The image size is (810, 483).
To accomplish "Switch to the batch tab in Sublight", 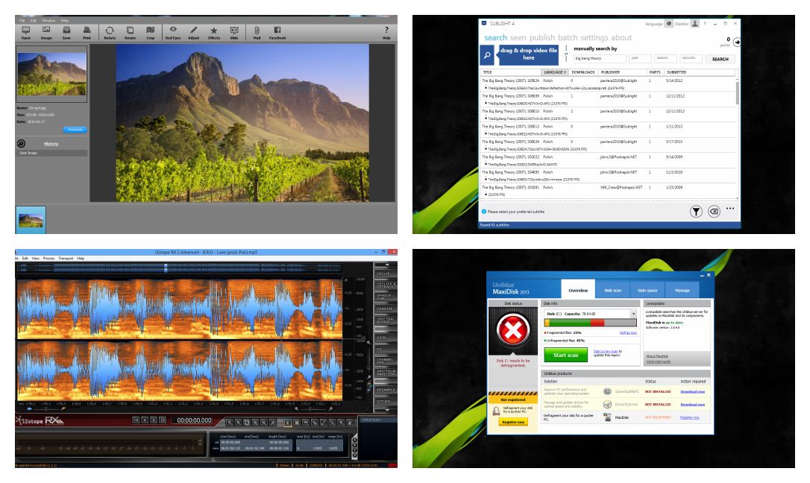I will point(568,38).
